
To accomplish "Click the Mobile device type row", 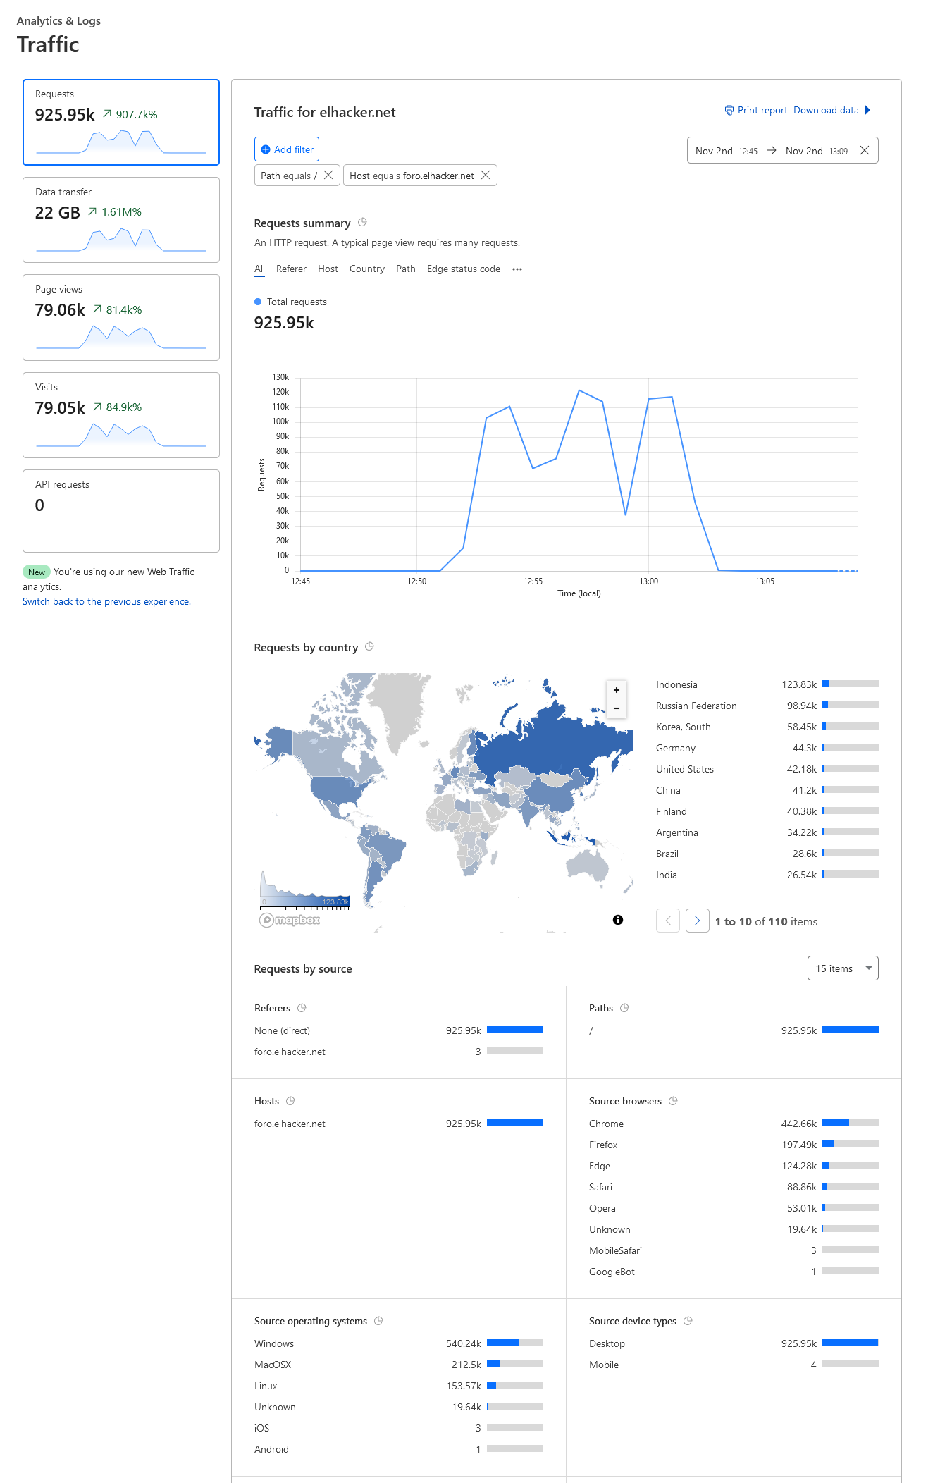I will coord(734,1365).
